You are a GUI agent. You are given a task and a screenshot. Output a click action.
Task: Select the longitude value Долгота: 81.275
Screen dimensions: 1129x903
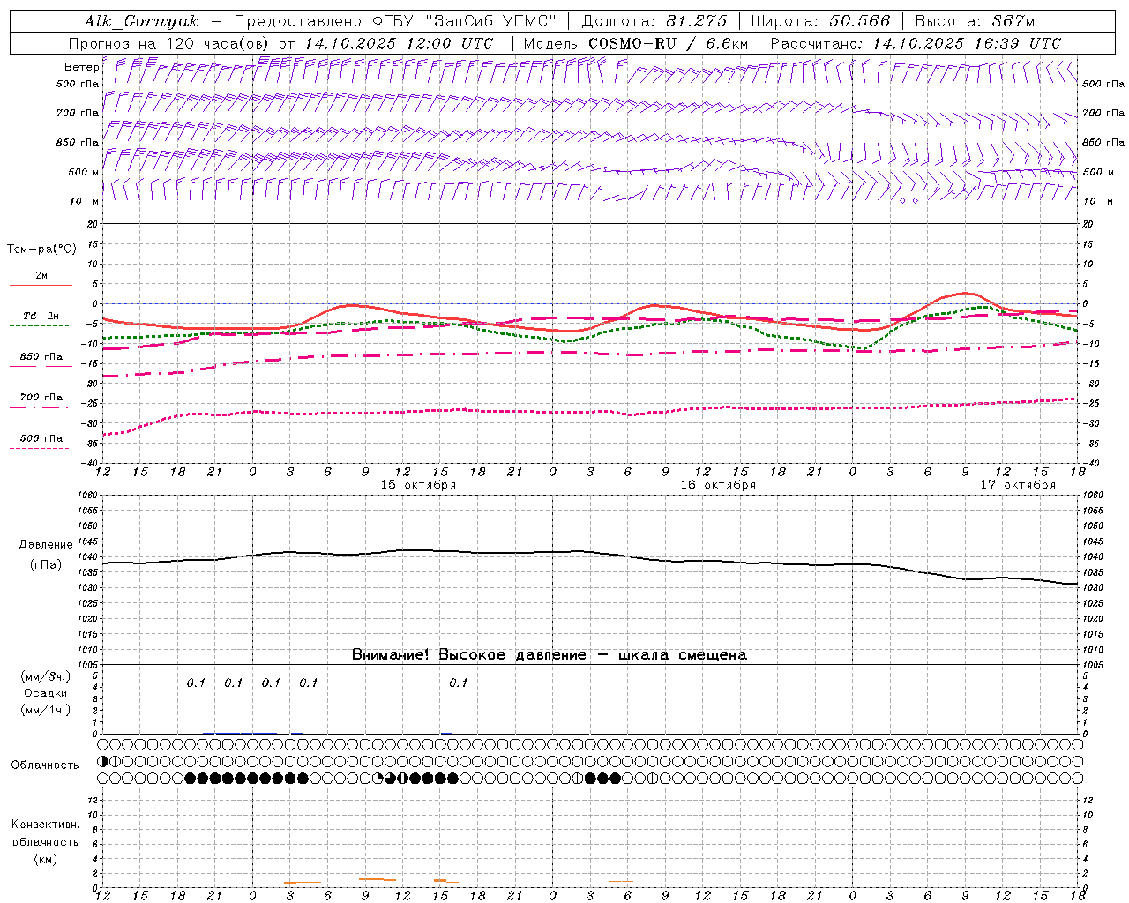tap(654, 21)
